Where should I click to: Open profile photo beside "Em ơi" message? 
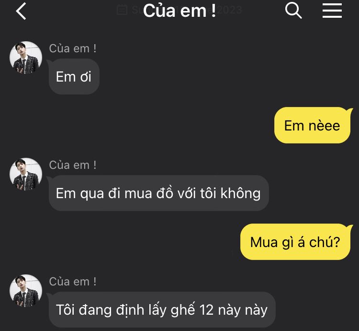26,58
